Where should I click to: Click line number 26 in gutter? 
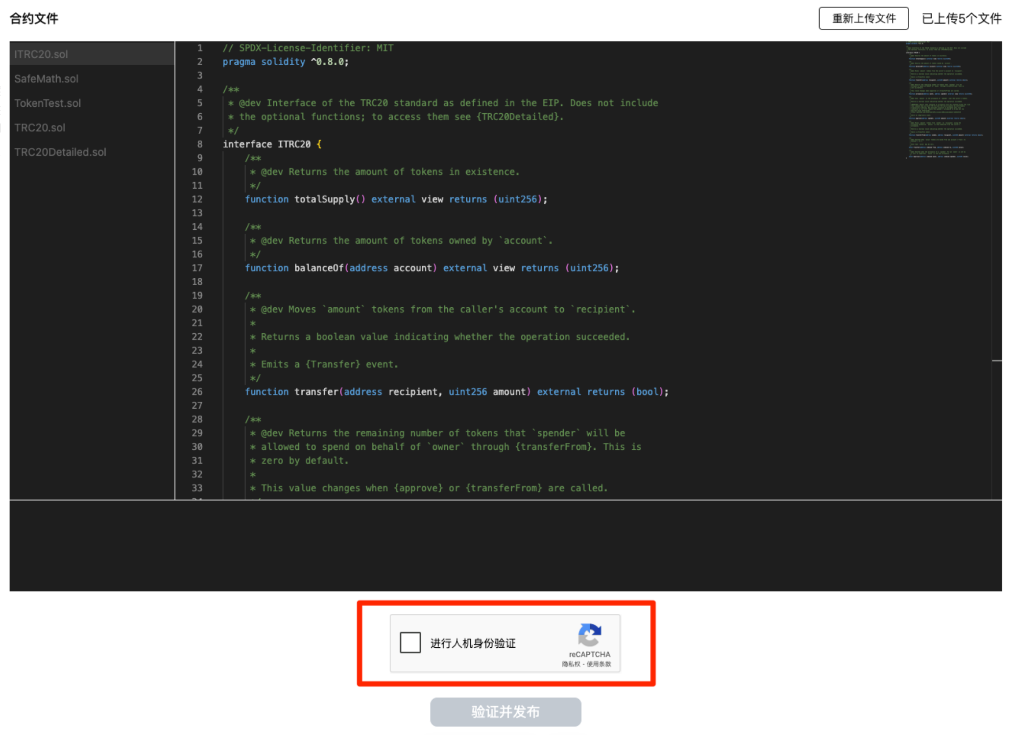point(197,392)
